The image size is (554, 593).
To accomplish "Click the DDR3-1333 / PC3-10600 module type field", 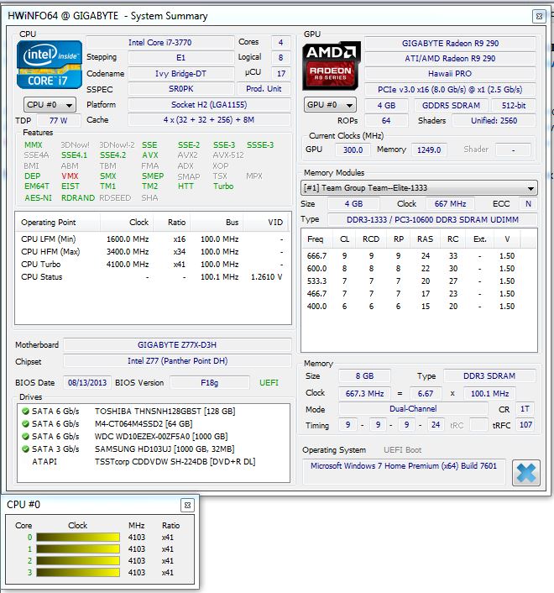I will click(x=432, y=220).
